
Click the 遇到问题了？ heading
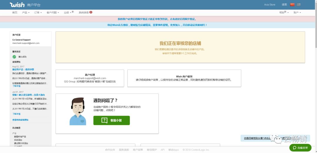pos(105,101)
